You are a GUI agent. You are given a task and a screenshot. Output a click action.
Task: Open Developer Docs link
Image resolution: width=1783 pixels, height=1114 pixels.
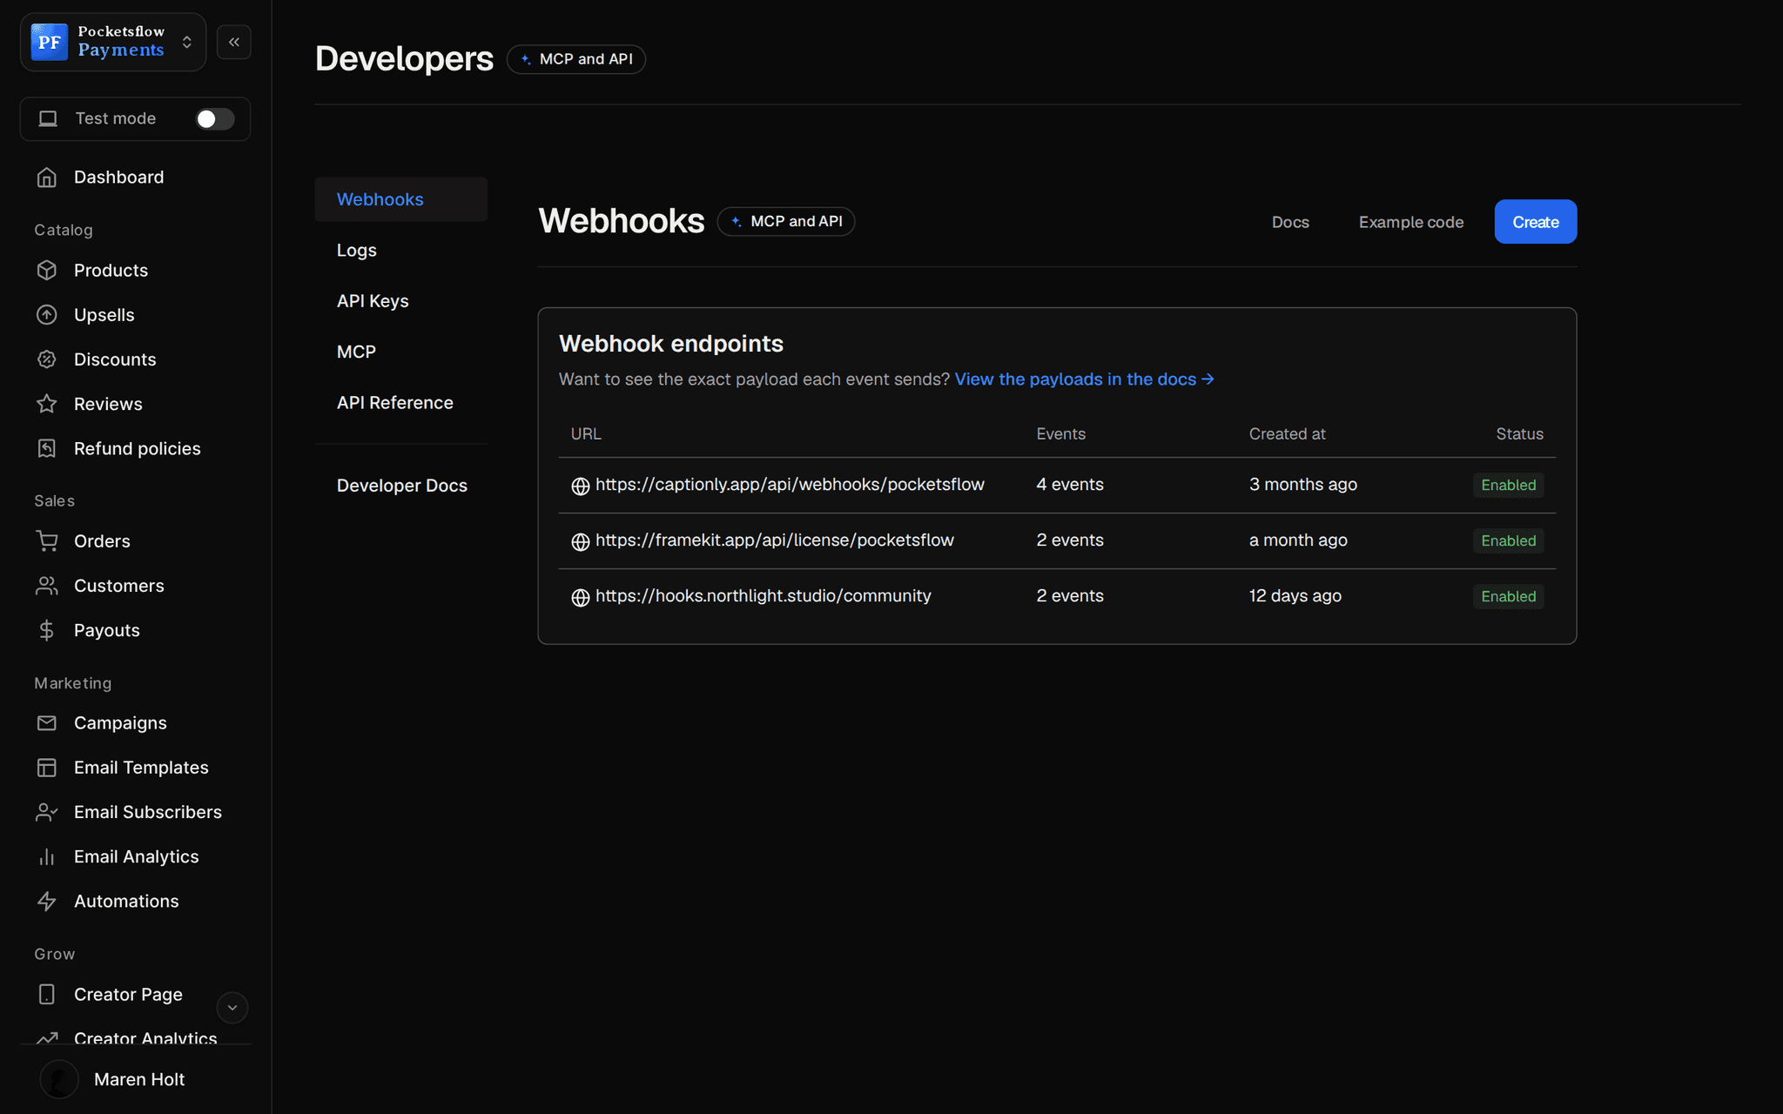click(401, 486)
